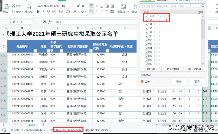The image size is (218, 134).
Task: Justify text with both-ends alignment icon
Action: (x=107, y=12)
